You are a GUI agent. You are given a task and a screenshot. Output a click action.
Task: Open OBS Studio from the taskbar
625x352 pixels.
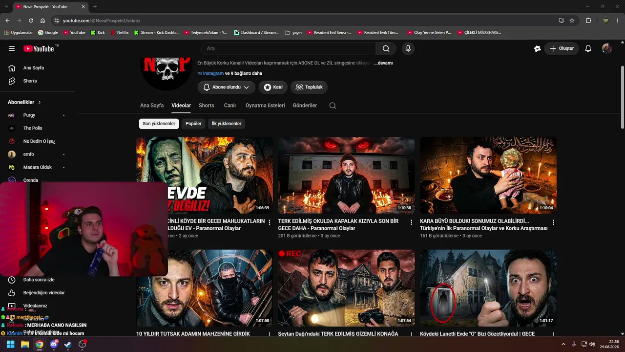tap(83, 344)
